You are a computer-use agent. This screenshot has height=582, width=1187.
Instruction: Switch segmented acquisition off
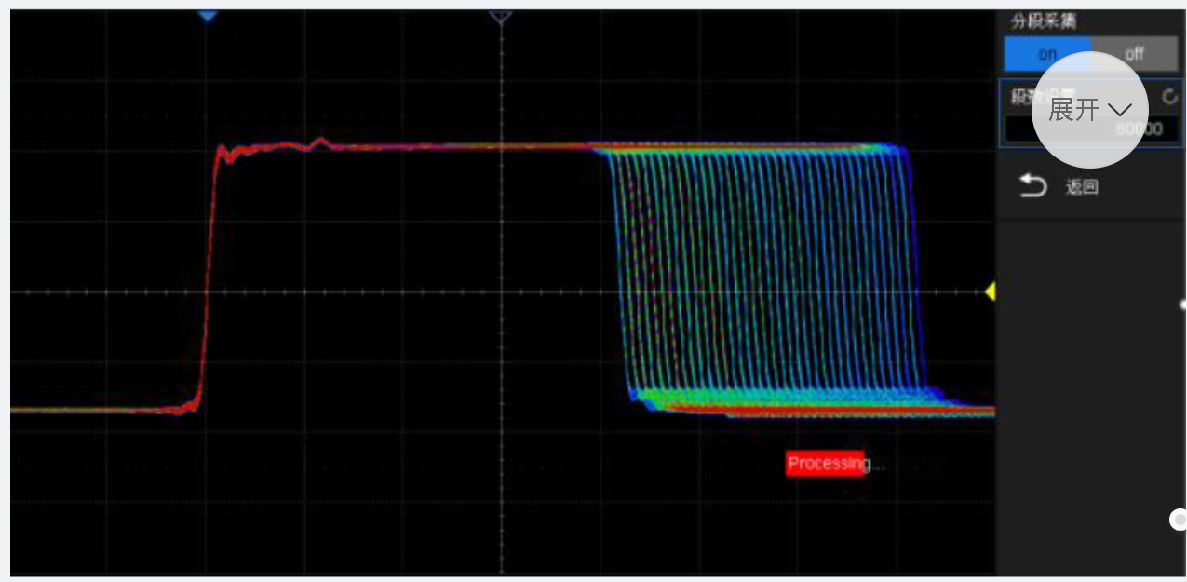[x=1134, y=54]
